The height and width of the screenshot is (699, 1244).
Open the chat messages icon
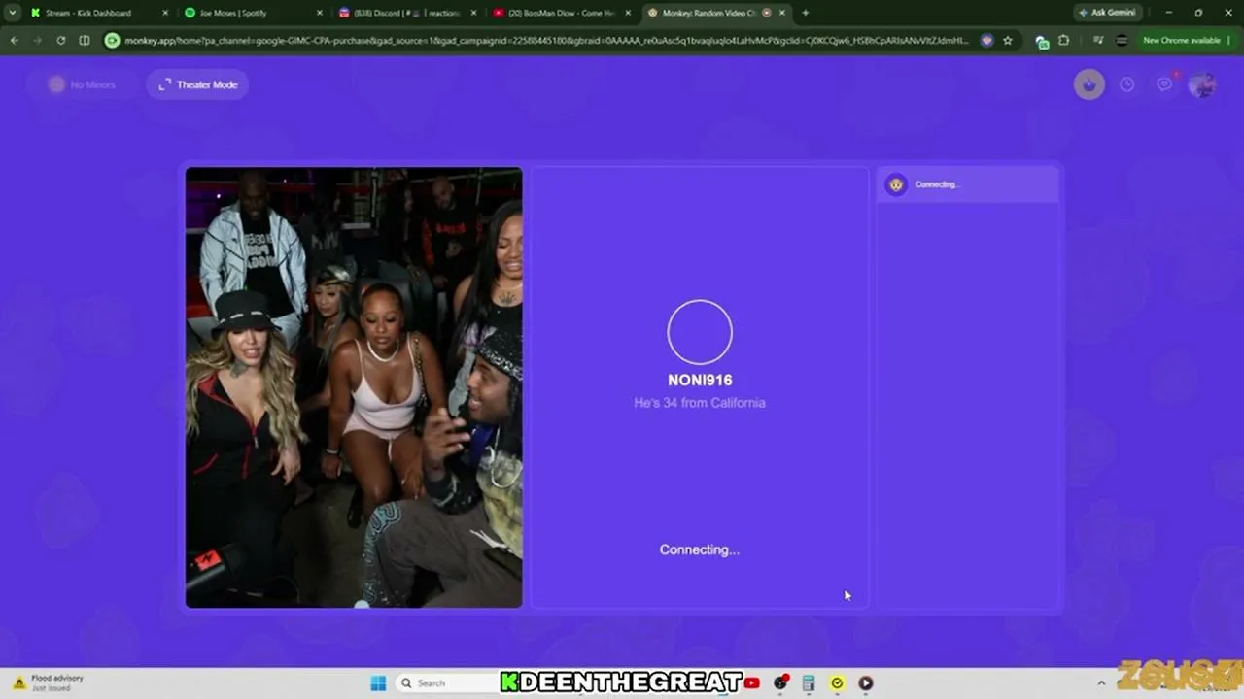[1164, 84]
